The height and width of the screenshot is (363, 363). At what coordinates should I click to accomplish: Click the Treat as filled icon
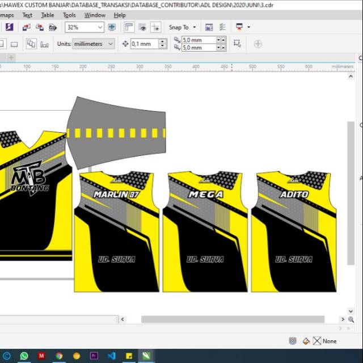[x=237, y=44]
